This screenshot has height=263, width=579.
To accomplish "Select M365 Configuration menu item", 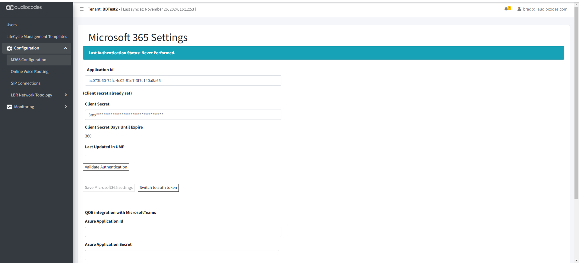I will (39, 60).
